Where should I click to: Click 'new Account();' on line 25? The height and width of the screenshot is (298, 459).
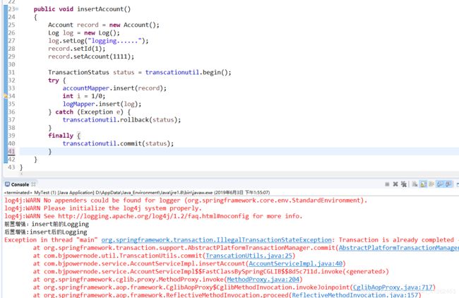134,25
